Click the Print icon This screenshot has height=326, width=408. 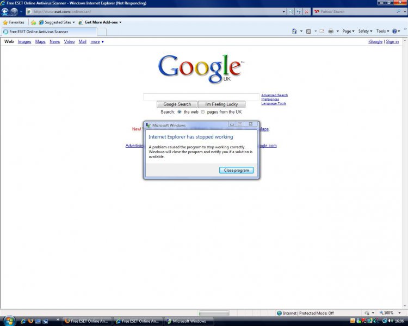coord(331,31)
